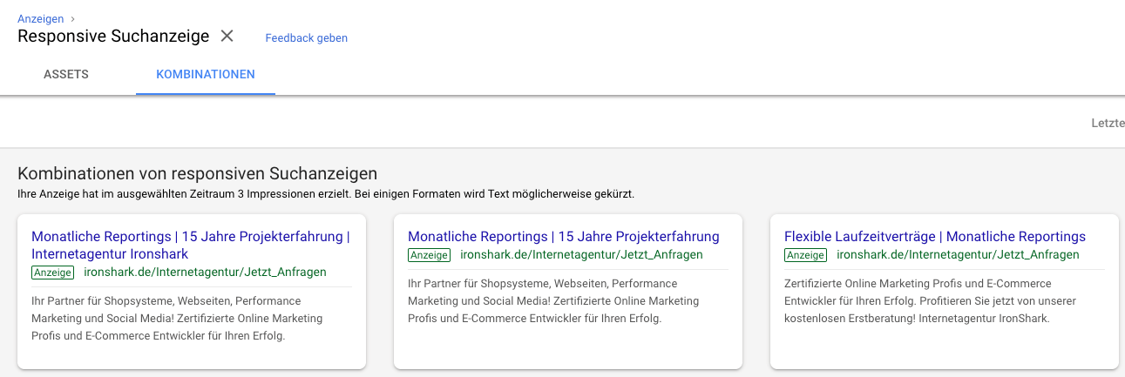Open the 'Flexible Laufzeitverträge' ad headline
The image size is (1125, 377).
[x=935, y=237]
